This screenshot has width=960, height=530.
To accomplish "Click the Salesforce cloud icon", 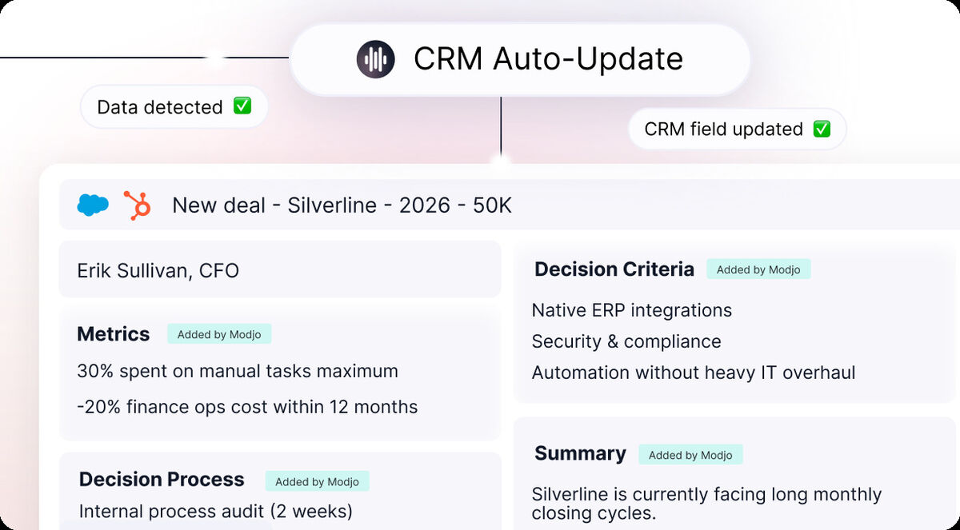I will [x=93, y=205].
